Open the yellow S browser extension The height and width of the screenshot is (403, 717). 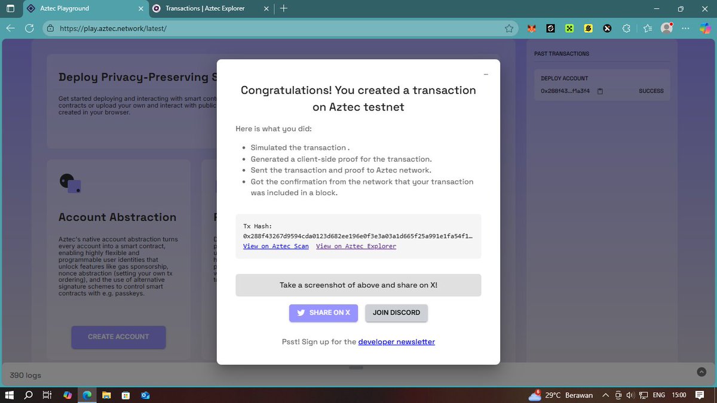tap(588, 28)
